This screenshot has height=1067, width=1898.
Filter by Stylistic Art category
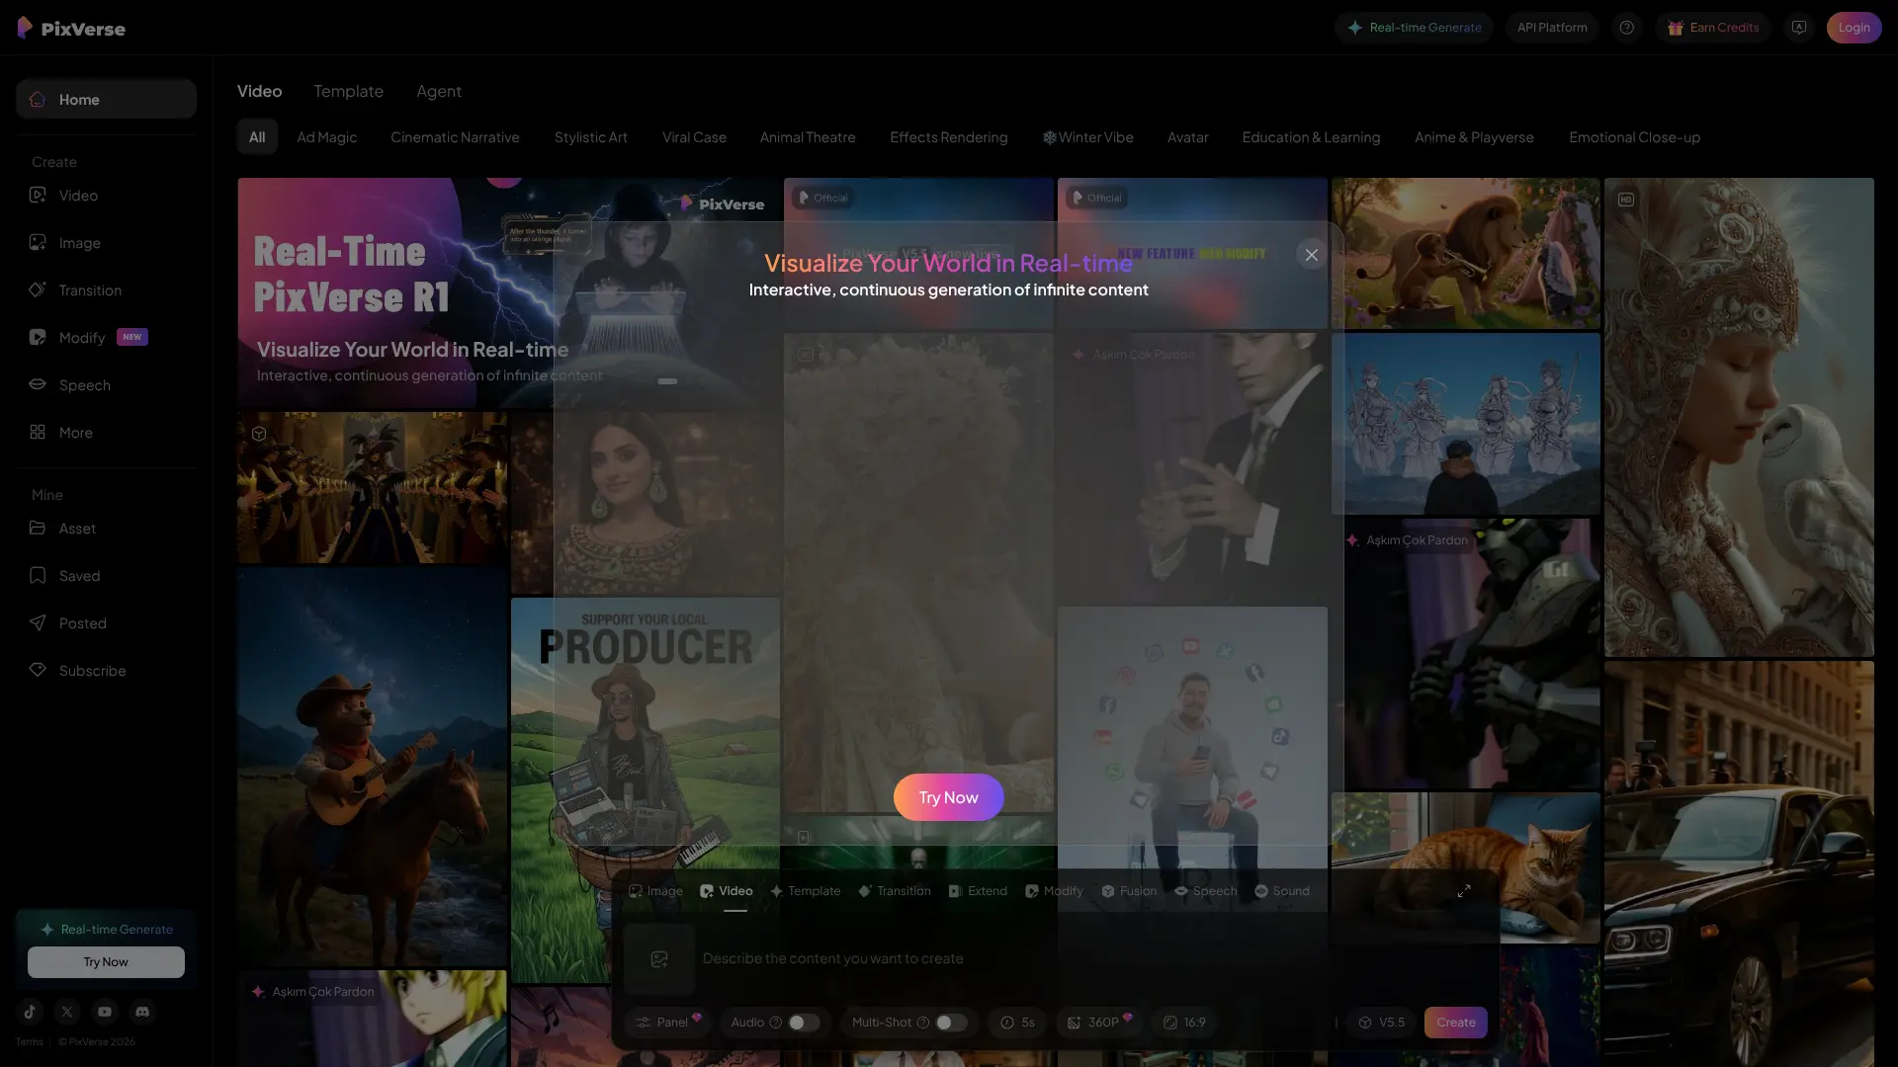[590, 137]
